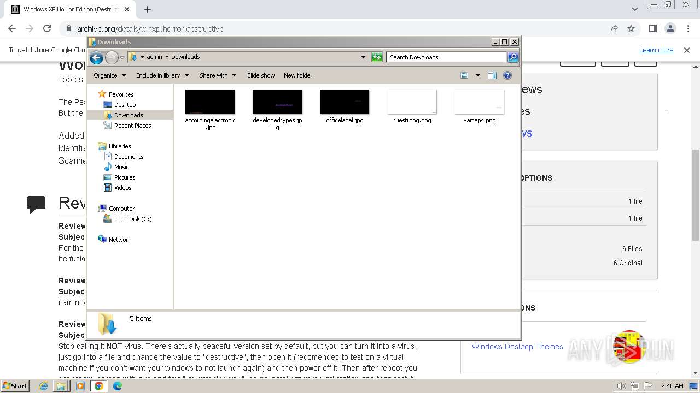Open Windows Explorer taskbar icon
The width and height of the screenshot is (700, 393).
point(61,386)
